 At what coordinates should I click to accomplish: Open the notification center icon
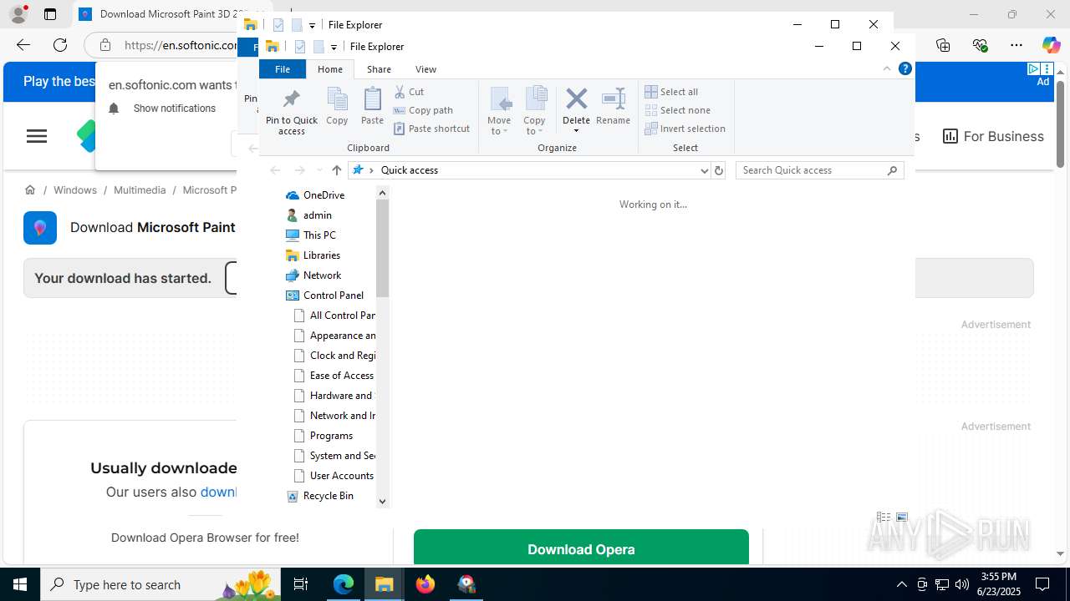[x=1042, y=584]
